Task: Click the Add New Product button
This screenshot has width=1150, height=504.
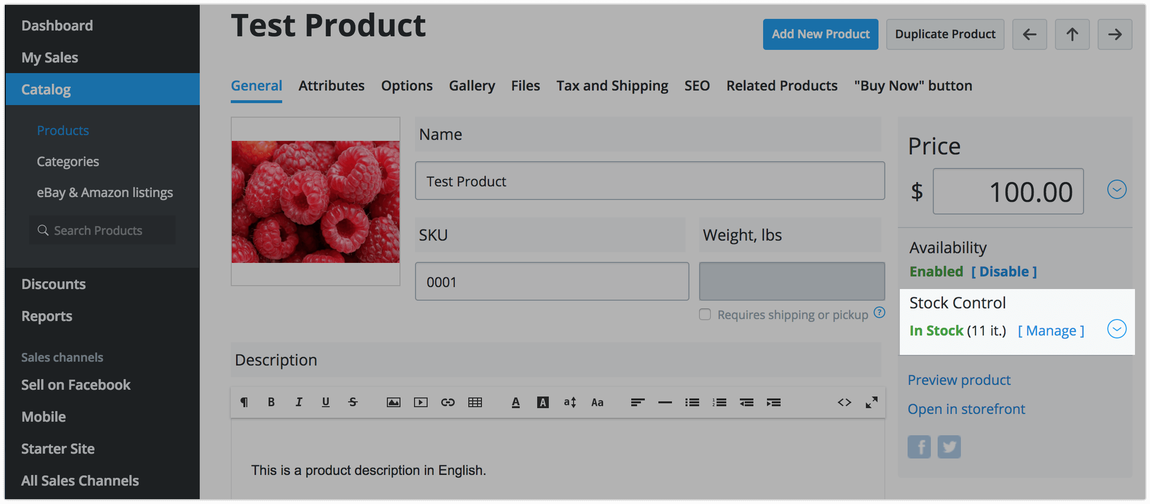Action: tap(820, 34)
